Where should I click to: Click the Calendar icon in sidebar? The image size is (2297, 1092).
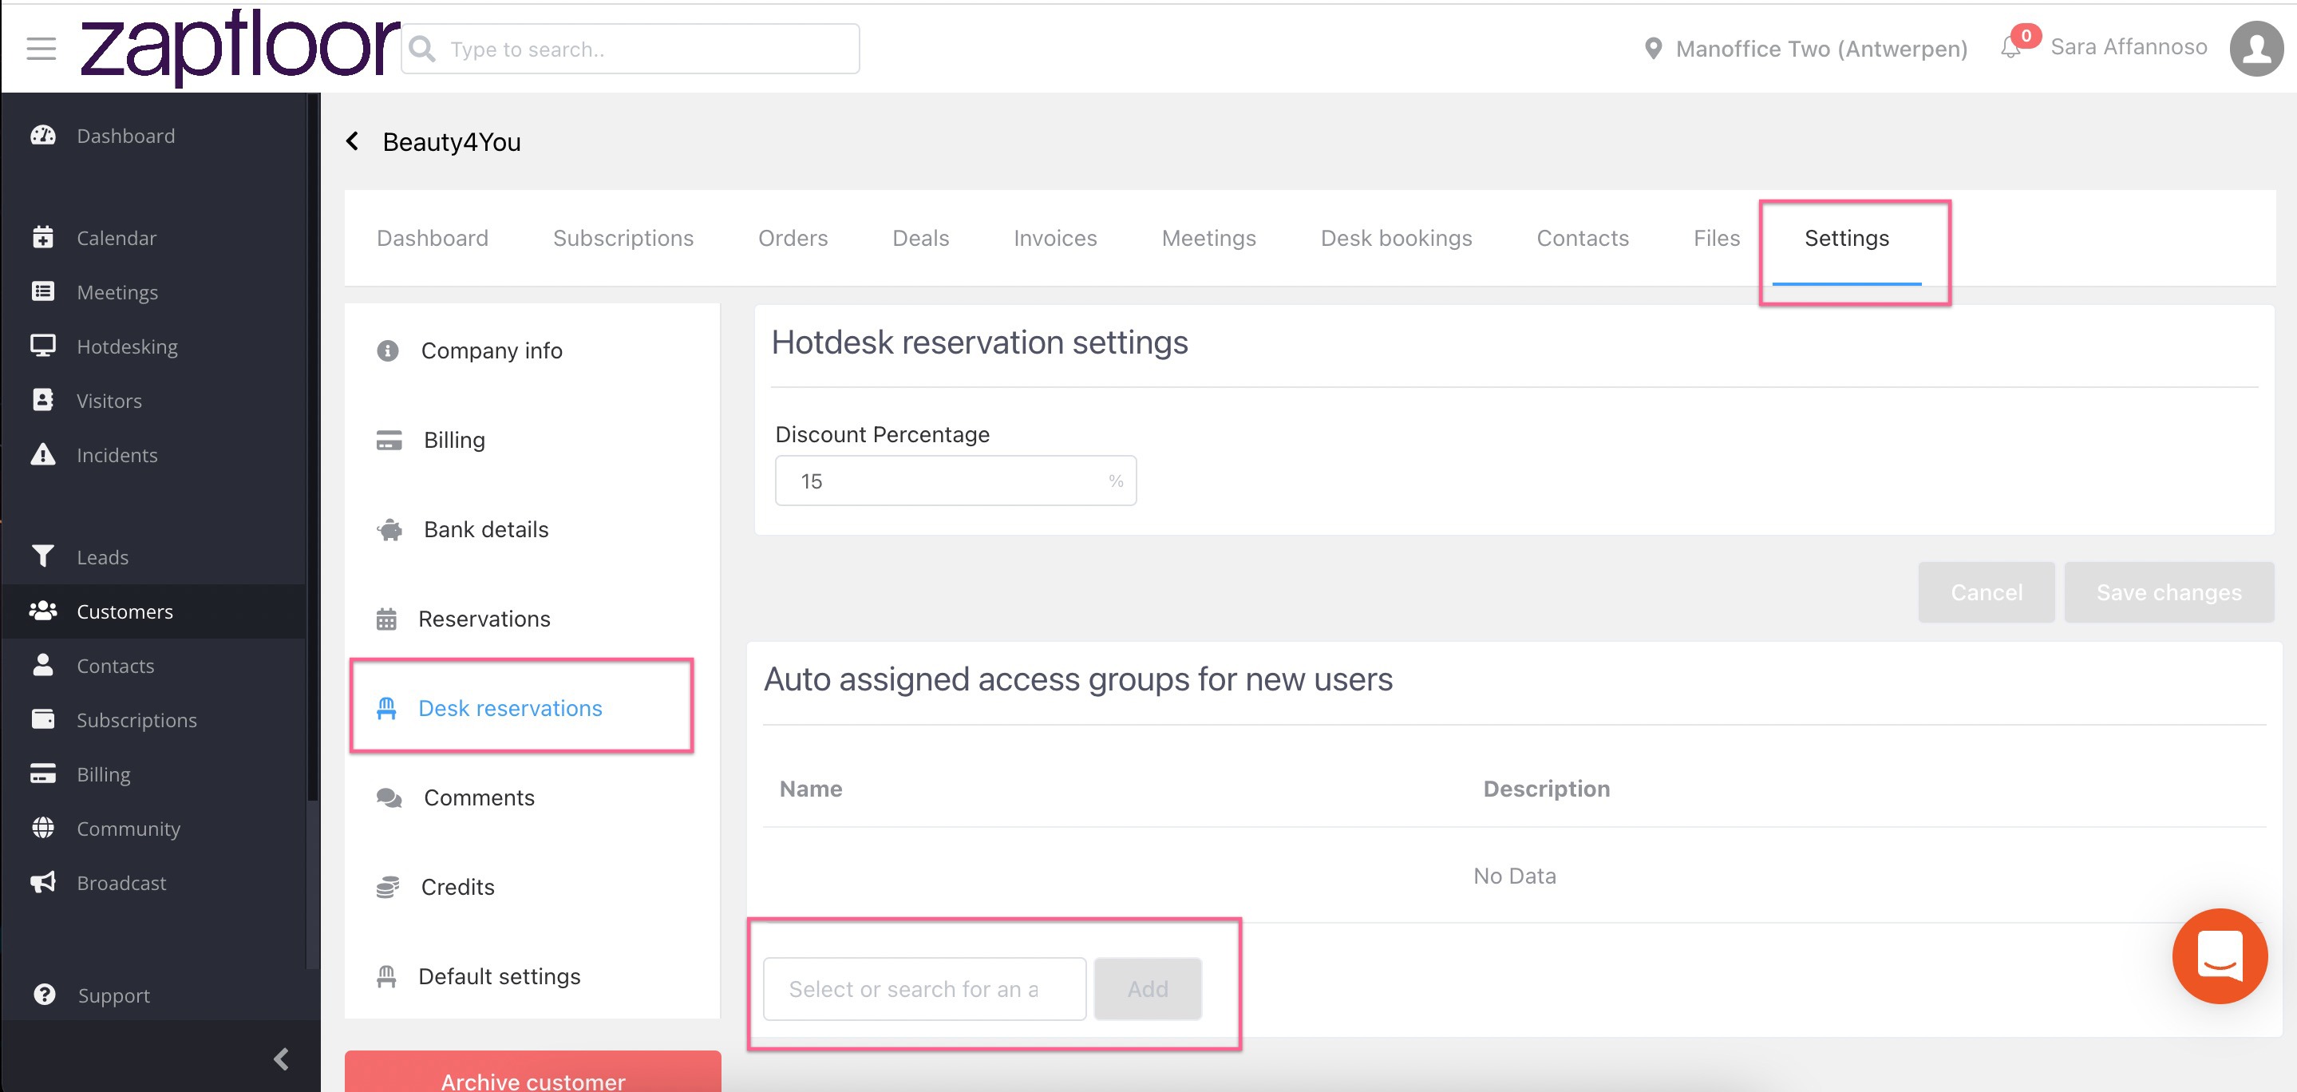pyautogui.click(x=43, y=237)
